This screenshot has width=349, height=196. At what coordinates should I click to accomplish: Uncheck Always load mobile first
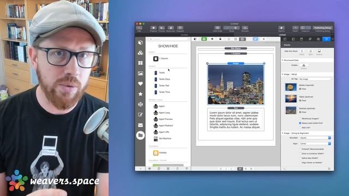point(300,123)
